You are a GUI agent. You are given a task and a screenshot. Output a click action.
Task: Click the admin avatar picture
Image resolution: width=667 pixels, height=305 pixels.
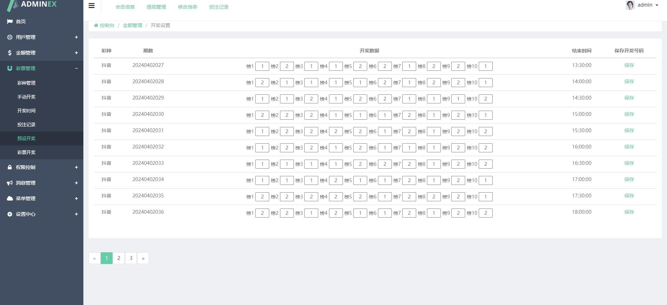tap(630, 5)
